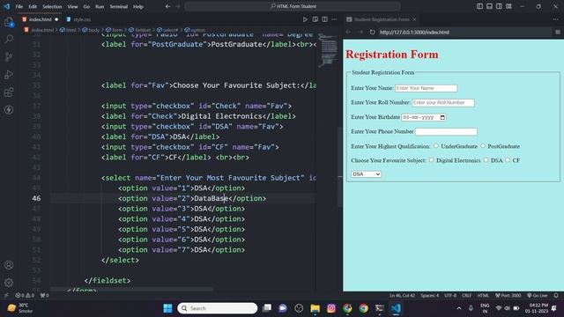Click the form breadcrumb item
The image size is (564, 317).
tap(114, 30)
